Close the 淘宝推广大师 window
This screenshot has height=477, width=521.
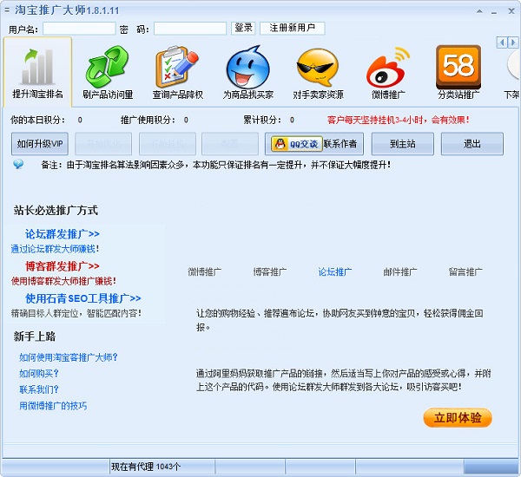click(511, 11)
